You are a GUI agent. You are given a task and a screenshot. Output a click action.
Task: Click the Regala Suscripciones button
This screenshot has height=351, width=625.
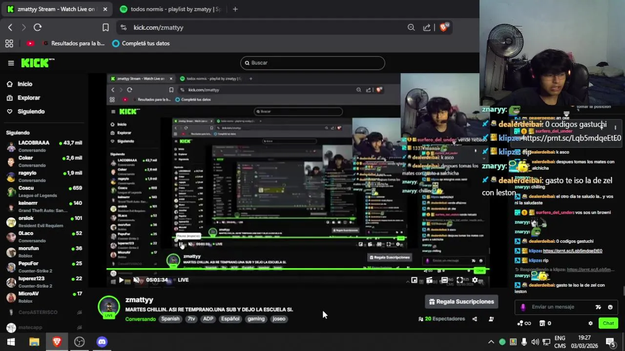461,302
